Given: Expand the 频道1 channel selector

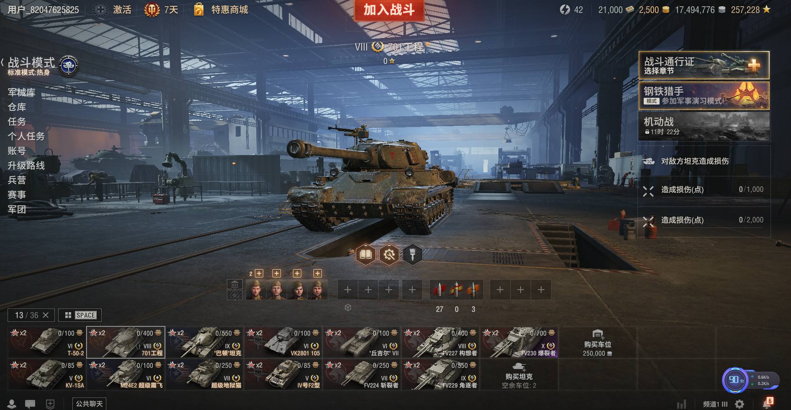Looking at the screenshot, I should (715, 404).
